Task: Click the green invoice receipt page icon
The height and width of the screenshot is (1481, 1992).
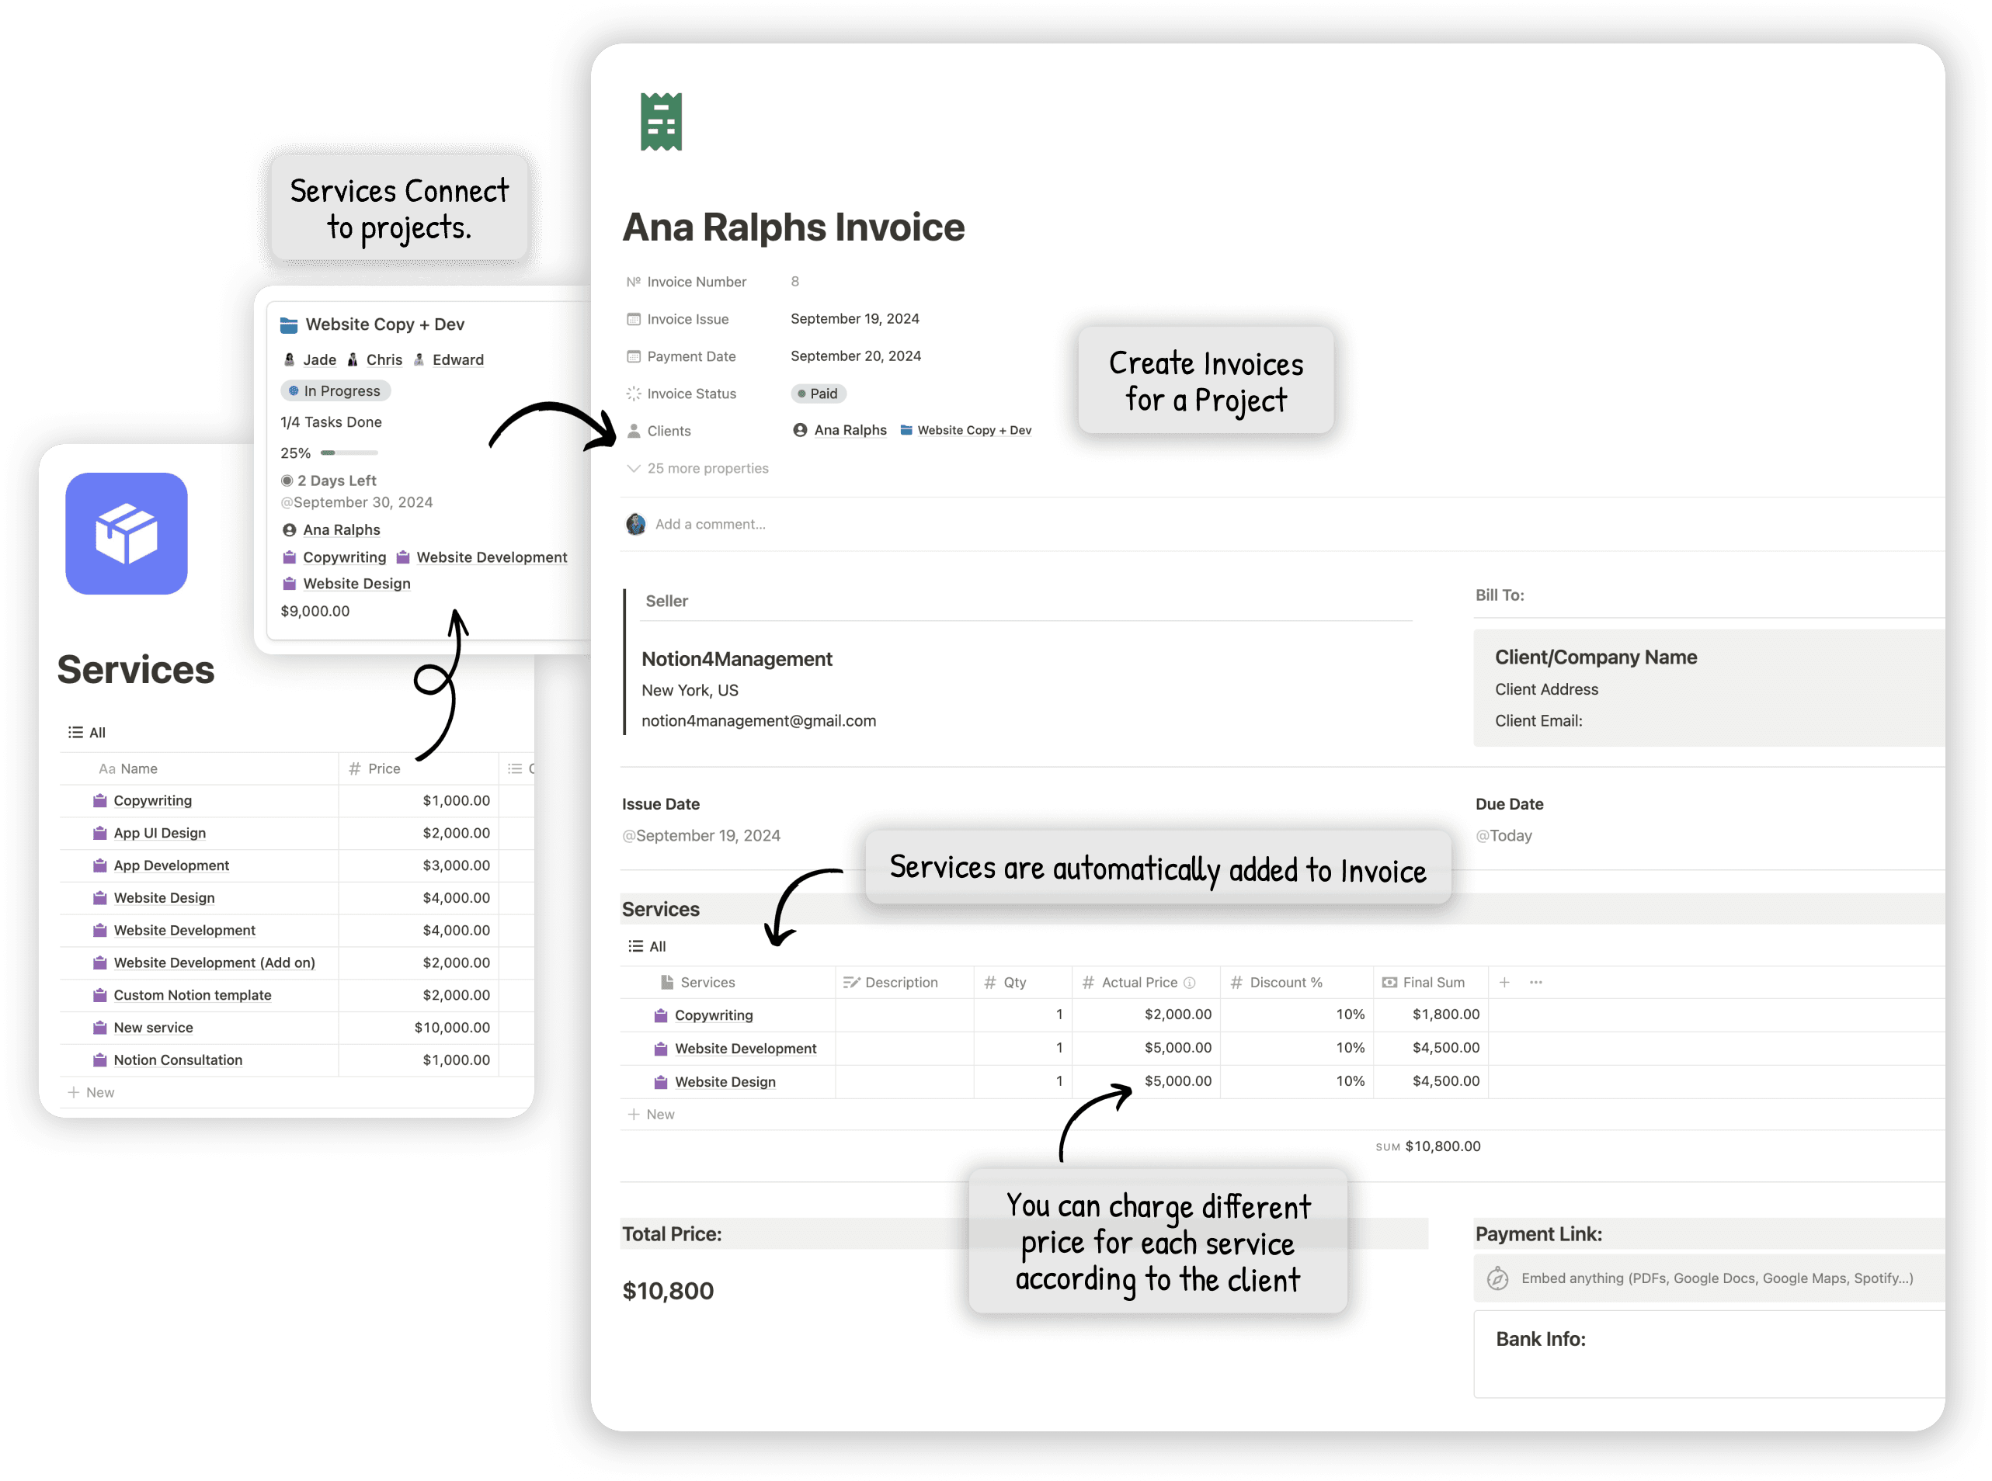Action: pos(661,121)
